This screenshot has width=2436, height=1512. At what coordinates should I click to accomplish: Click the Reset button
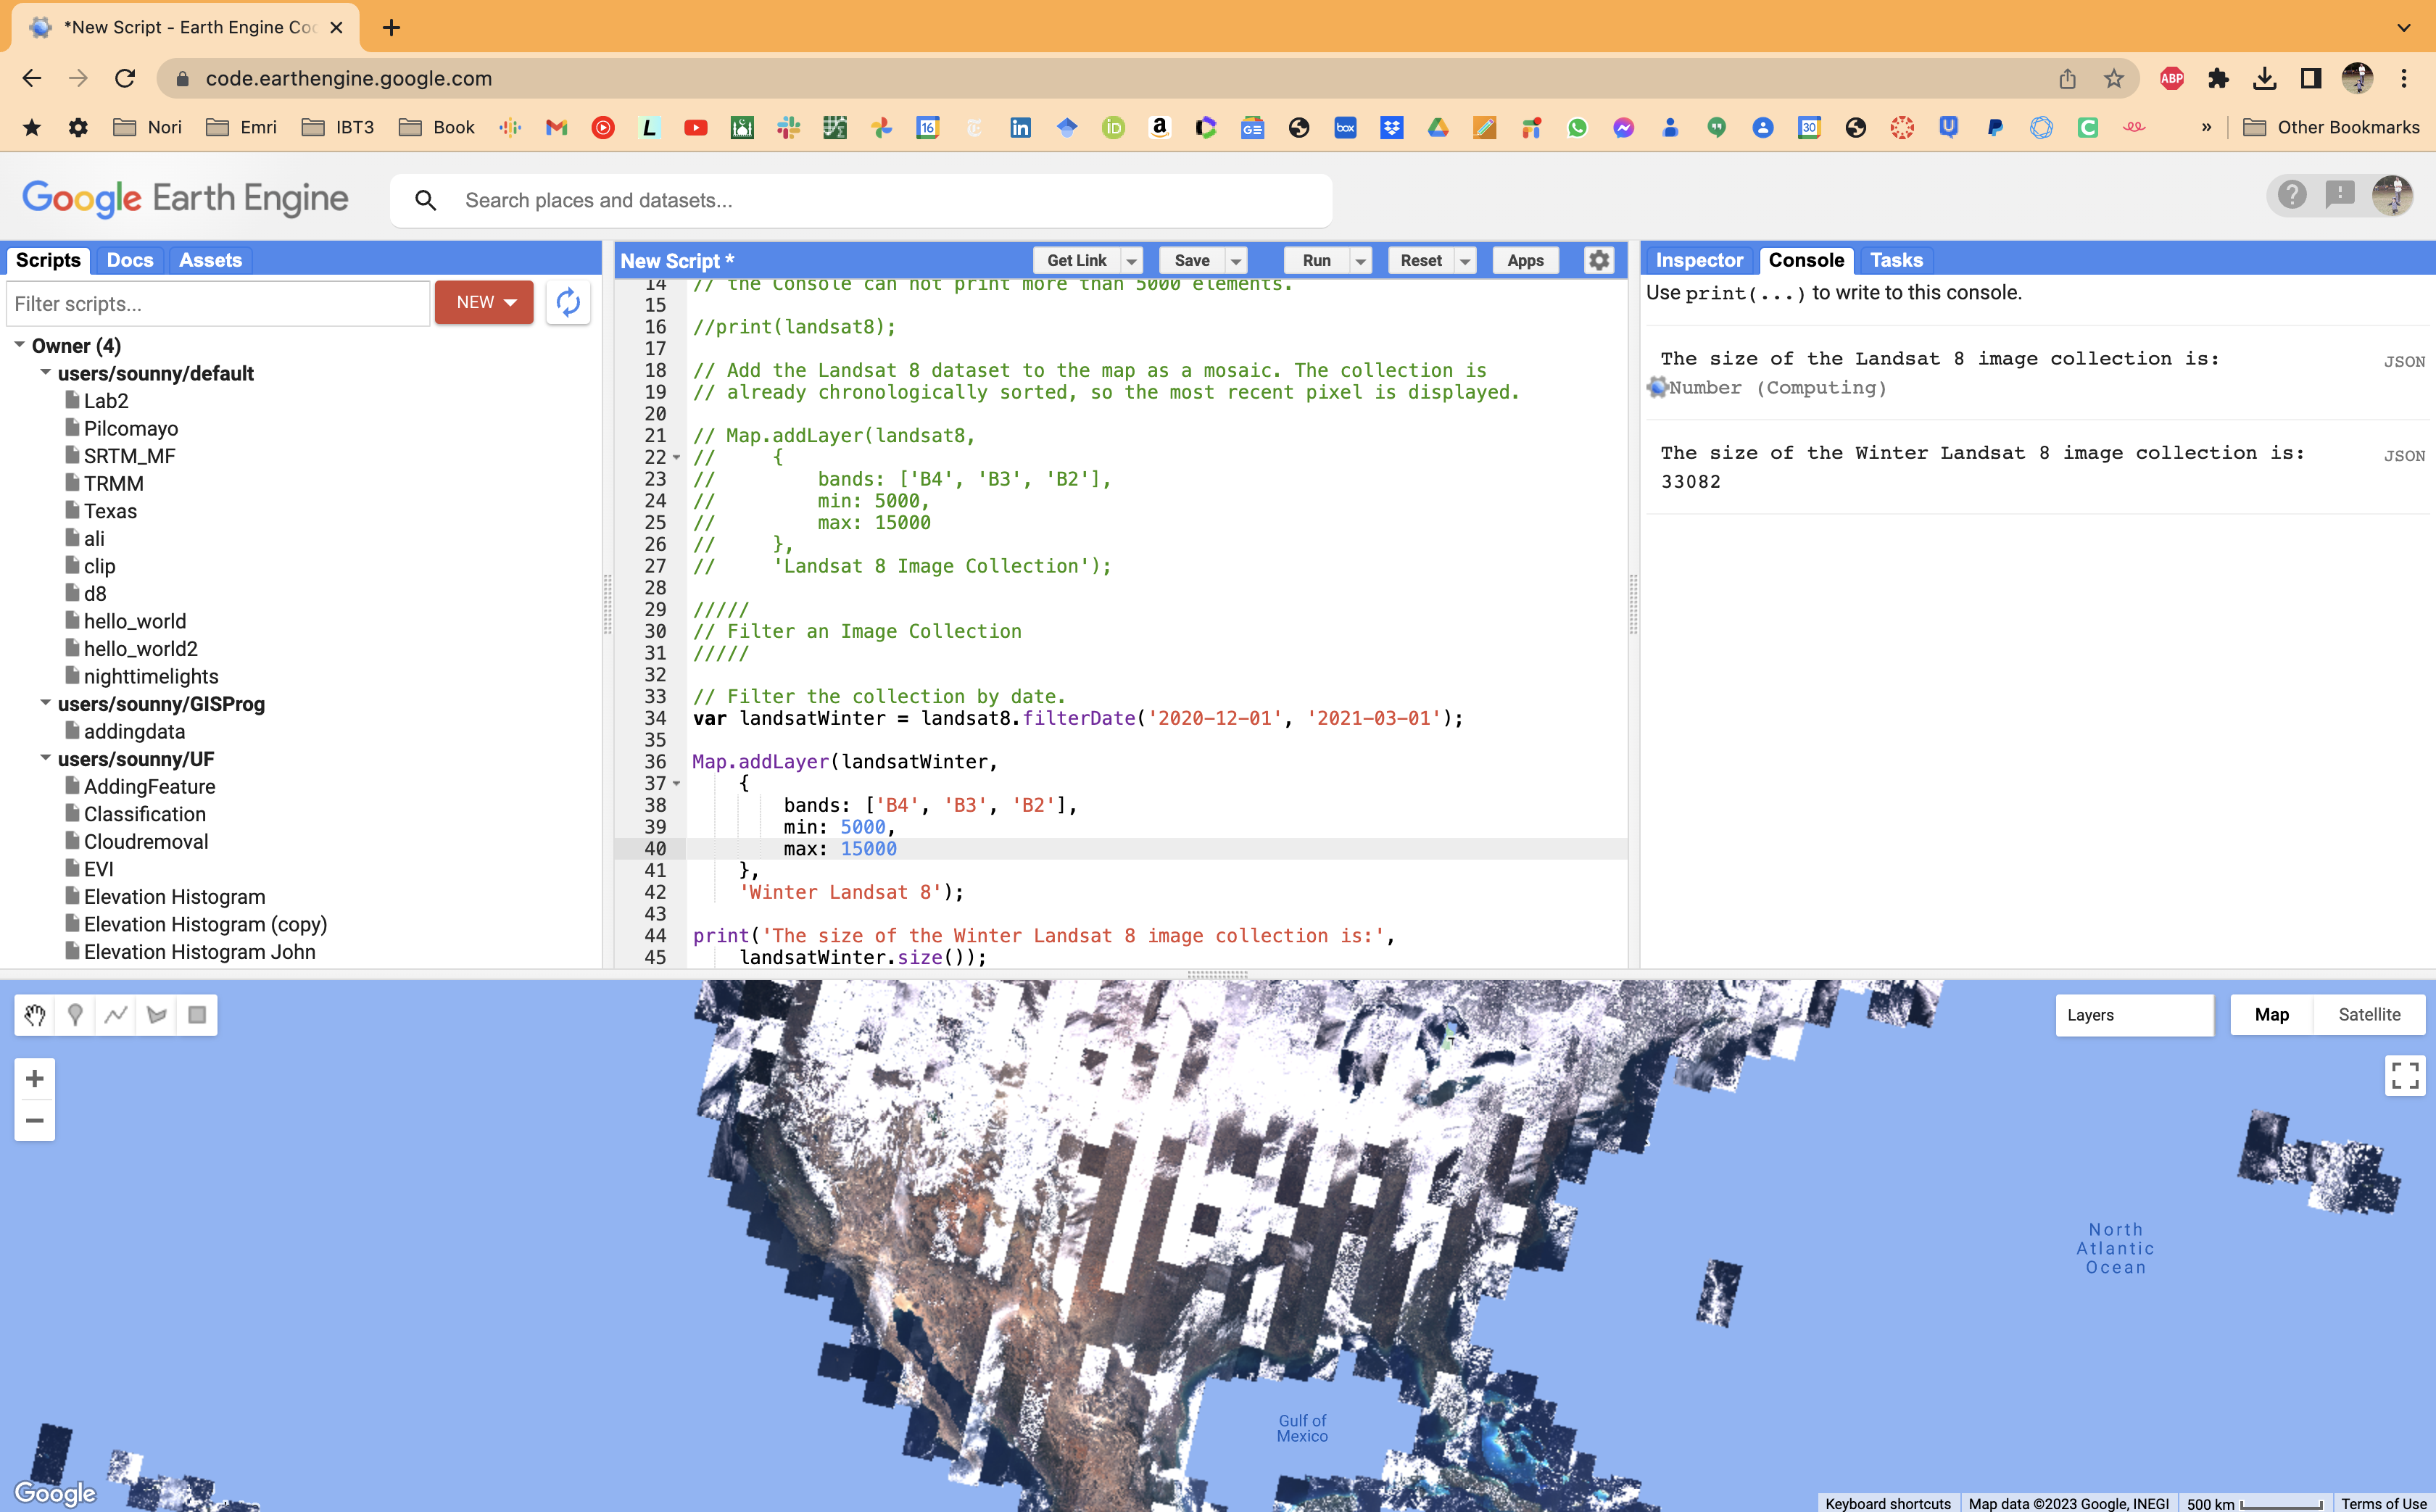[1420, 261]
